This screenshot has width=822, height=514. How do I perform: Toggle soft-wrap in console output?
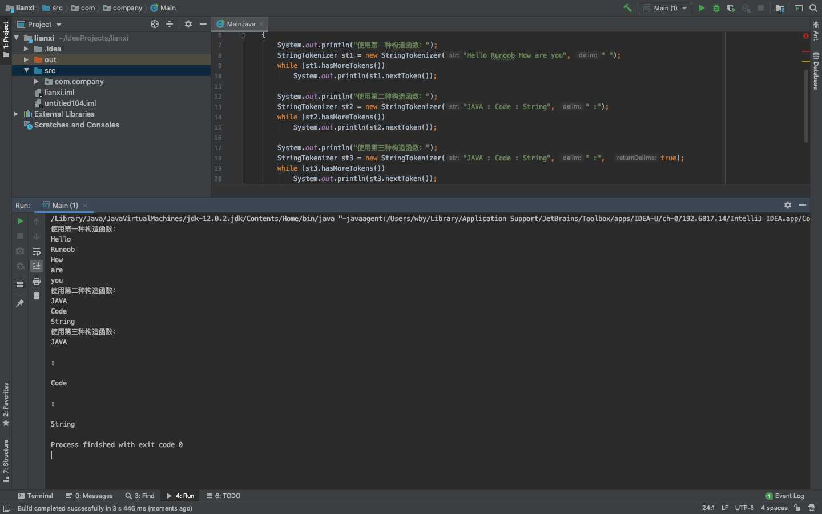coord(37,251)
